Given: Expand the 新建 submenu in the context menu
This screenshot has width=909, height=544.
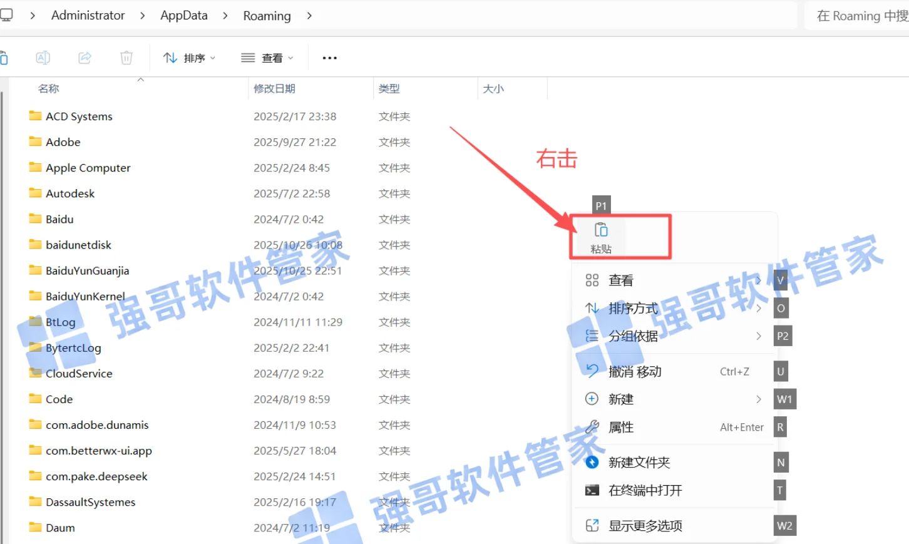Looking at the screenshot, I should 674,399.
